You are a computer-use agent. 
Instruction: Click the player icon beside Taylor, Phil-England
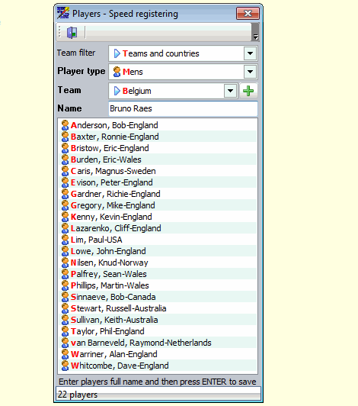pos(65,331)
